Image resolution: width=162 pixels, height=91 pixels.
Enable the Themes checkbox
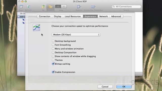53,60
